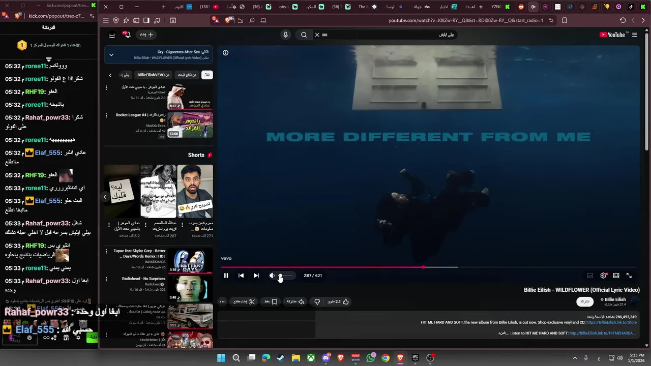Open more actions ellipsis below video

pos(222,301)
